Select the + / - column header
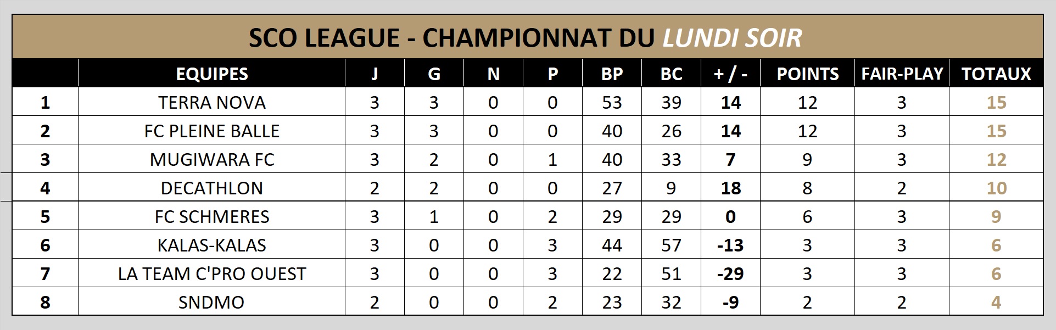This screenshot has width=1056, height=330. coord(730,74)
